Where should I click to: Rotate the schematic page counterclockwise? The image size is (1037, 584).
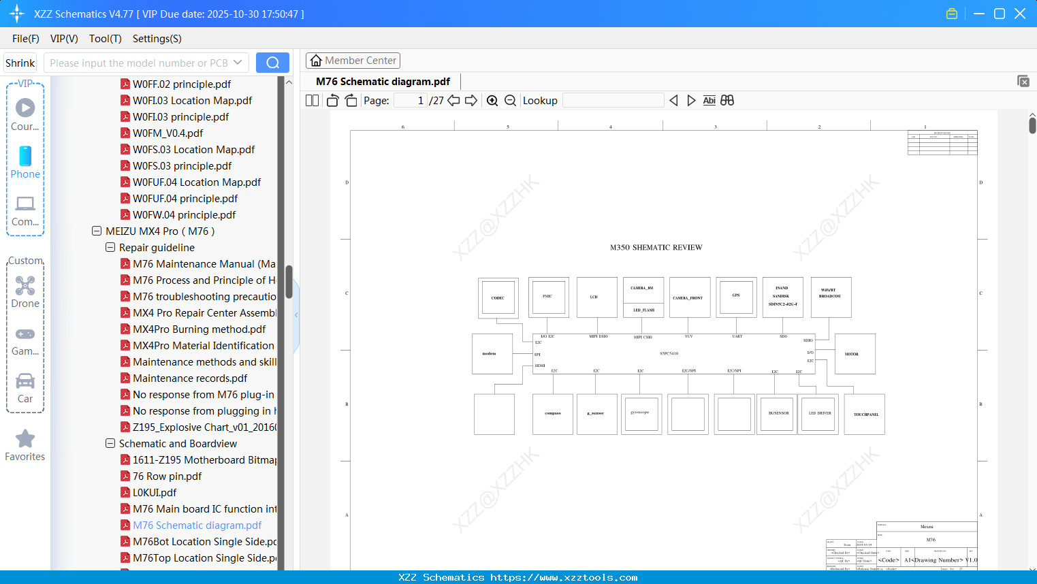tap(332, 100)
